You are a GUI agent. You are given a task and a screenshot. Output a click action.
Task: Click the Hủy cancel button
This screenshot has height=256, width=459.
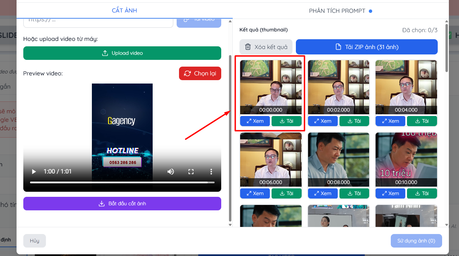(x=34, y=241)
